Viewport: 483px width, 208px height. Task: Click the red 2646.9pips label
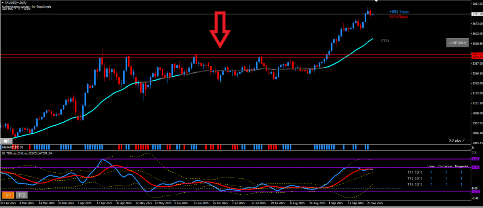398,16
